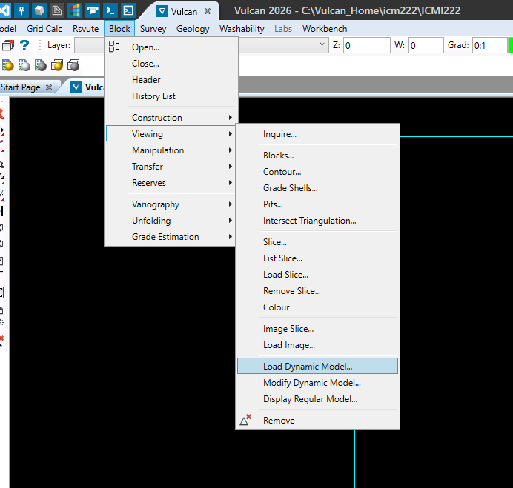Choose Blocks... in the Viewing submenu
The height and width of the screenshot is (488, 513).
click(x=317, y=156)
